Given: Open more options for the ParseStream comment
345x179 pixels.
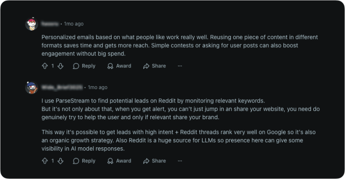Looking at the screenshot, I should (x=180, y=161).
